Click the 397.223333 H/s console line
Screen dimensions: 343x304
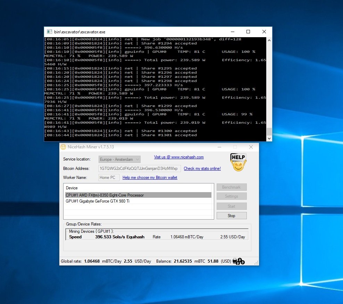114,85
